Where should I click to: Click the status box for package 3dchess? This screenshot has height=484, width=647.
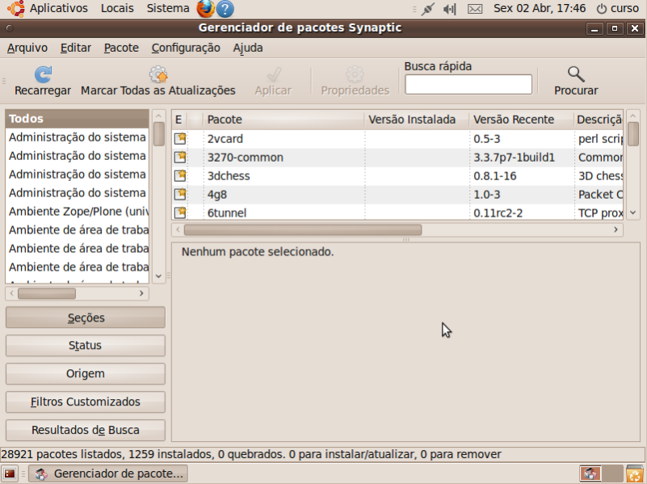(180, 176)
